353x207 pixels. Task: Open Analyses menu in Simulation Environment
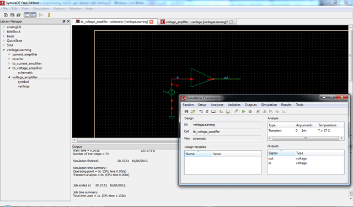(217, 105)
